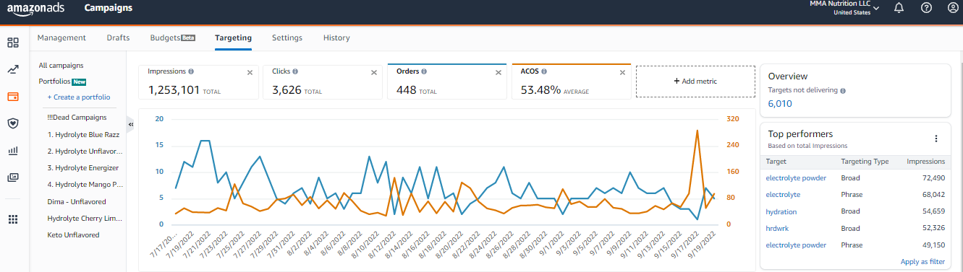Remove the Clicks metric card
Viewport: 963px width, 272px height.
click(374, 72)
